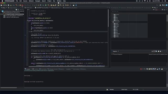Expand the SysTick node in SFRs

point(113,20)
